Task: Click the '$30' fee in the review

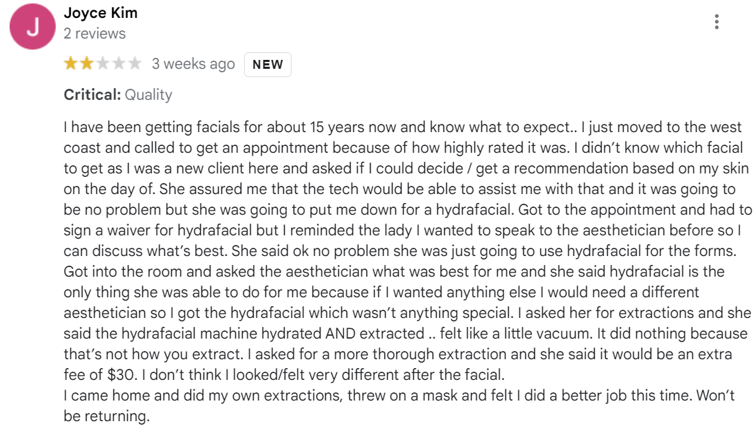Action: (x=122, y=375)
